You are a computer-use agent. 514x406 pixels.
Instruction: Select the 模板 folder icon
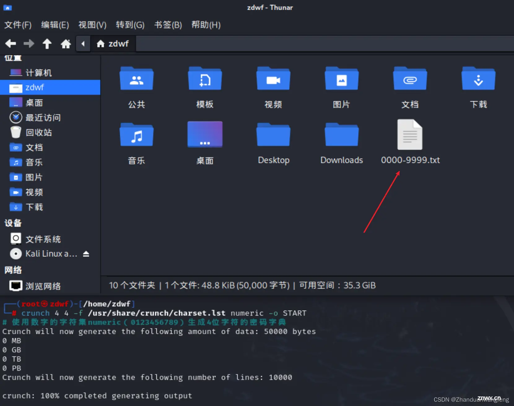(x=205, y=79)
